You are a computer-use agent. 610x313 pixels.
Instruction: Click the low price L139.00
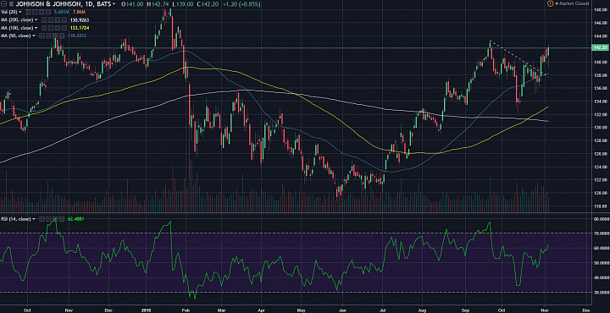[183, 4]
